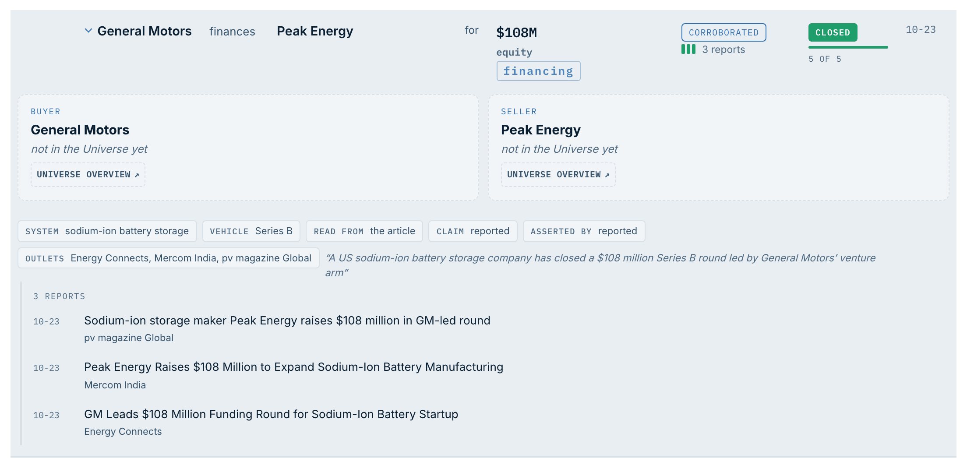Click the OUTLETS list chip
Viewport: 967px width, 458px height.
click(169, 258)
